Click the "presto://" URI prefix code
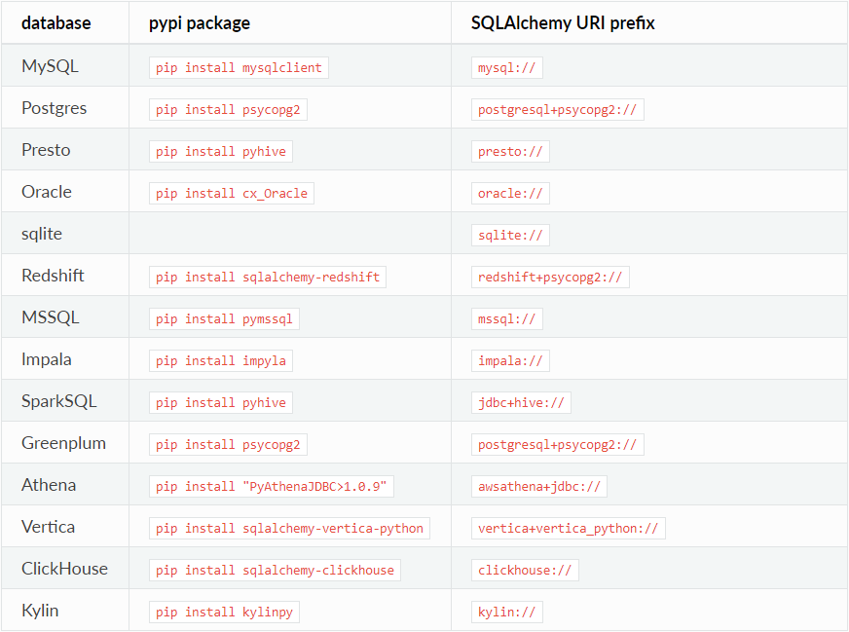 tap(510, 151)
